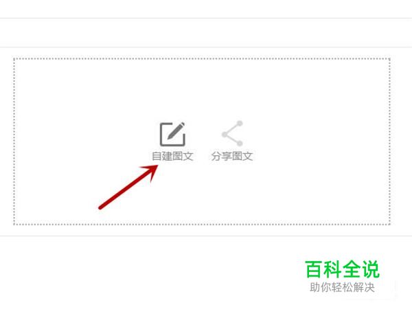The image size is (412, 316).
Task: Click the top node of the share icon
Action: click(x=240, y=124)
